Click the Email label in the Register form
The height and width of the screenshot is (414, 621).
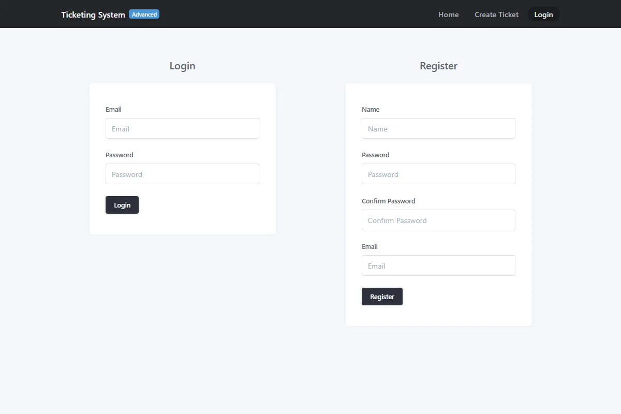369,246
